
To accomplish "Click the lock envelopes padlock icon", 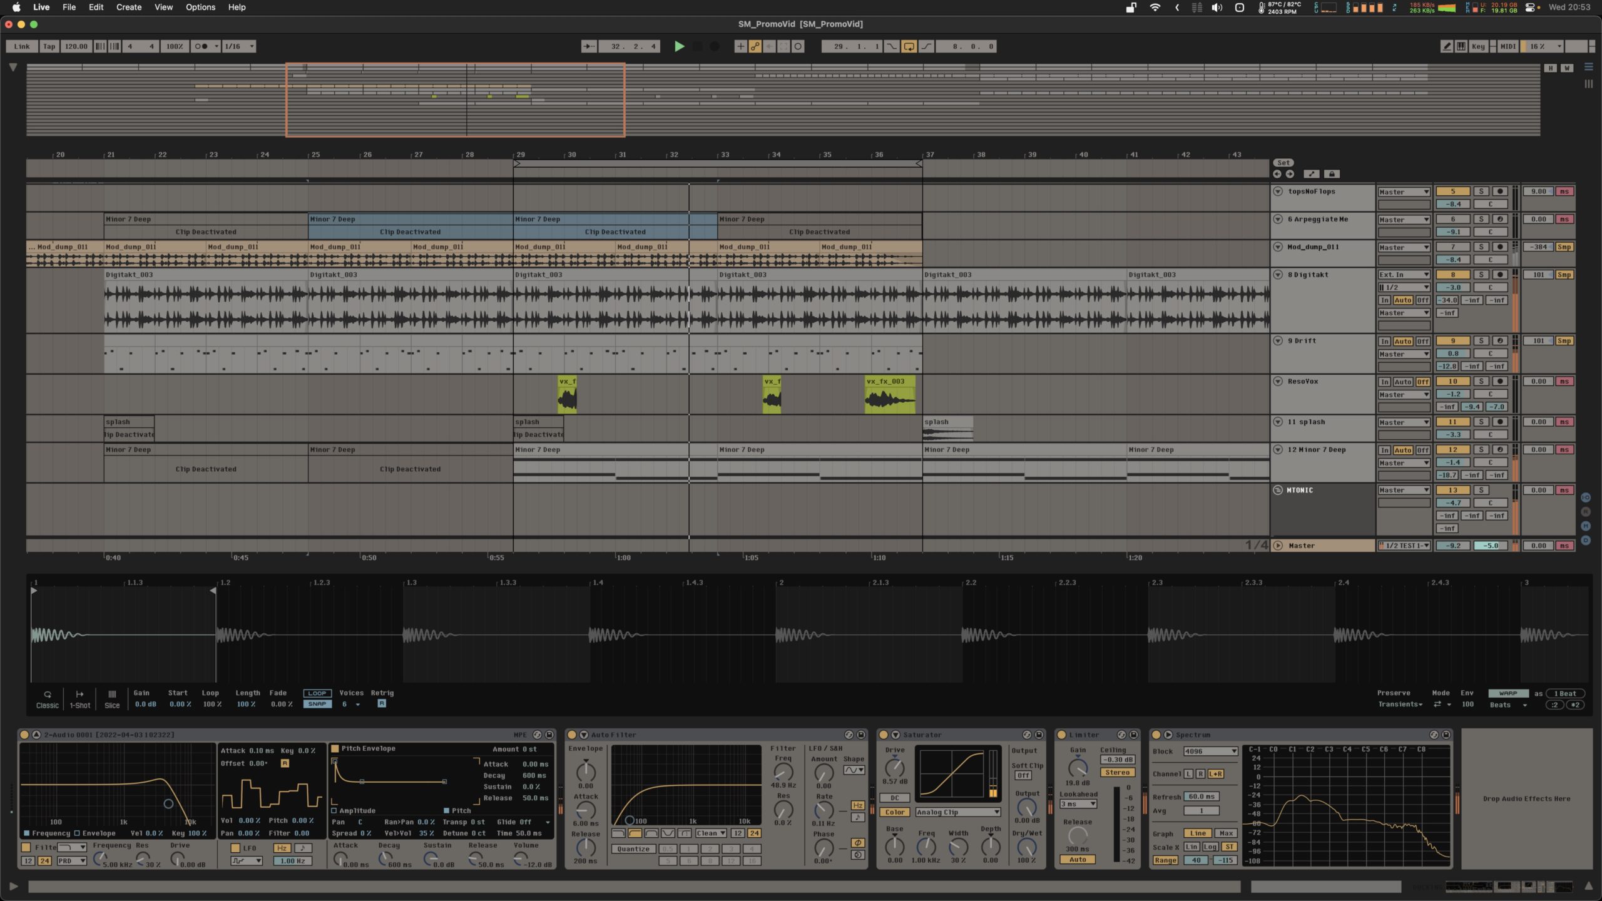I will pos(1332,174).
